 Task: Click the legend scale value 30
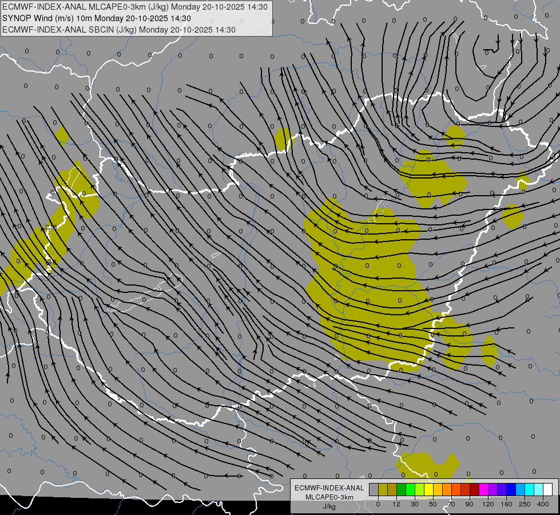pos(415,504)
